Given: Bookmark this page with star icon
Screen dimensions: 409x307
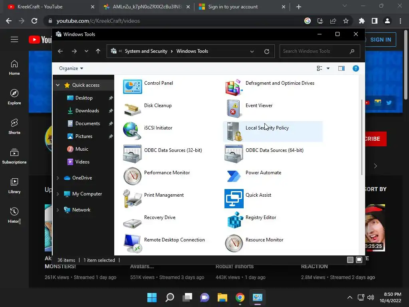Looking at the screenshot, I should pyautogui.click(x=345, y=21).
